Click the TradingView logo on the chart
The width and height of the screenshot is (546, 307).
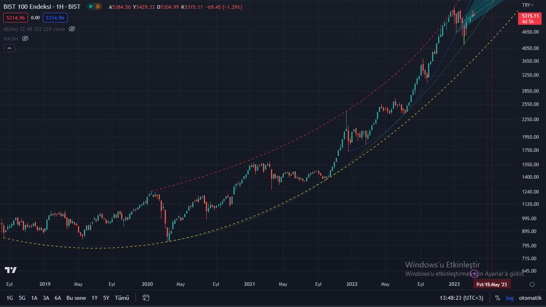[x=10, y=270]
